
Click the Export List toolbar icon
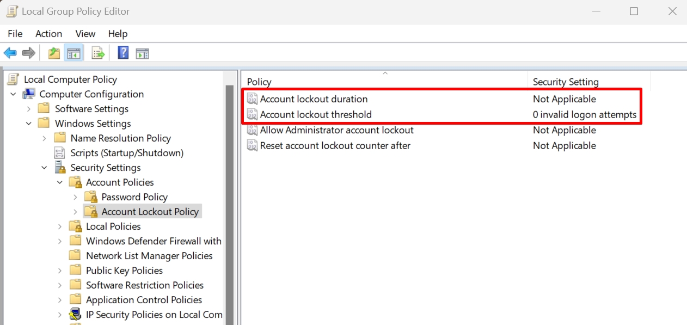[x=98, y=53]
